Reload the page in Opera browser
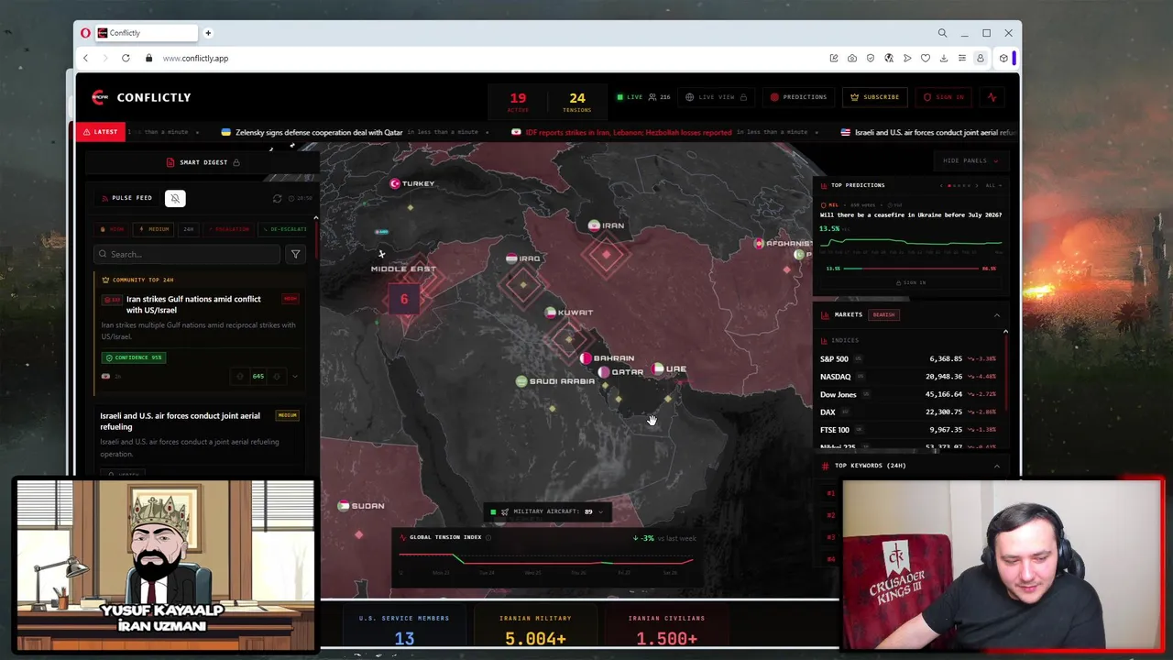 coord(126,58)
